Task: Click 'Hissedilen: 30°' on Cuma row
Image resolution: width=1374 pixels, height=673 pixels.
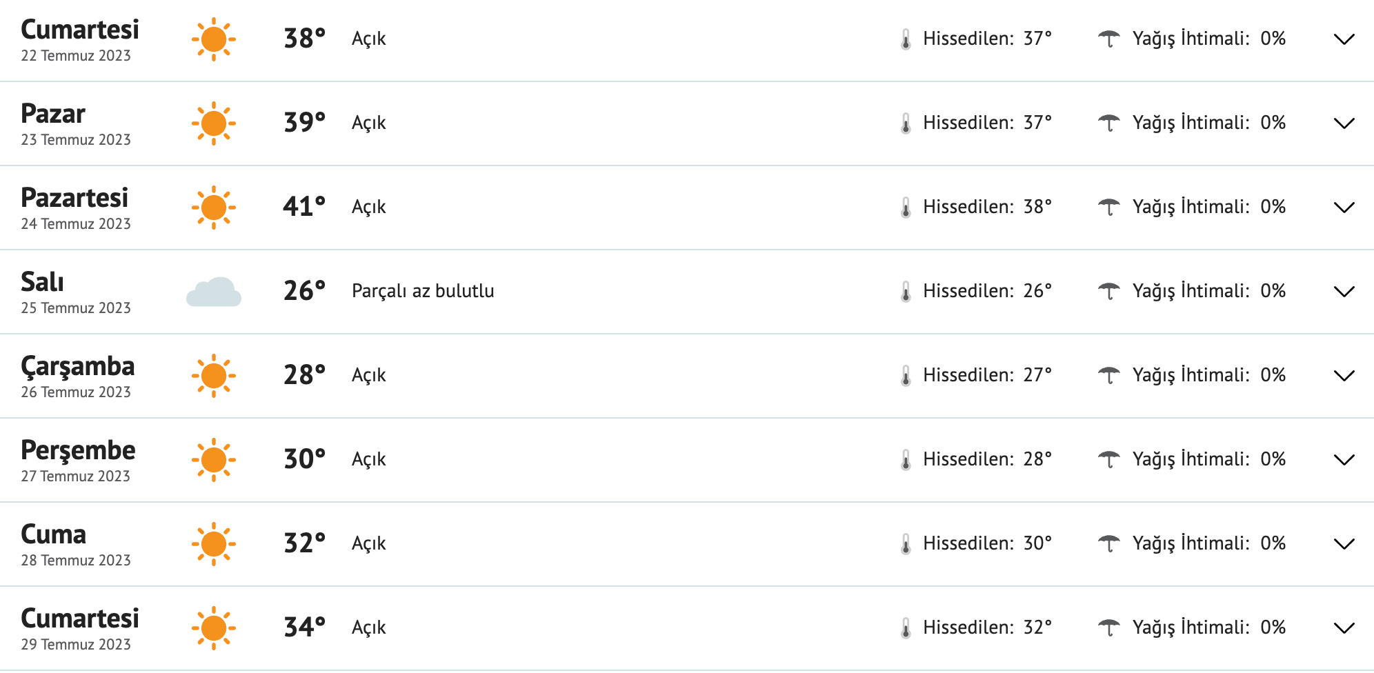Action: pos(987,543)
